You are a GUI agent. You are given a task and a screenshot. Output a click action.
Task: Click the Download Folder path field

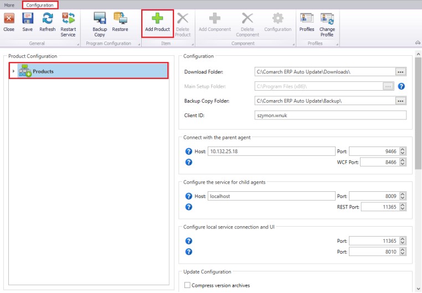click(325, 72)
